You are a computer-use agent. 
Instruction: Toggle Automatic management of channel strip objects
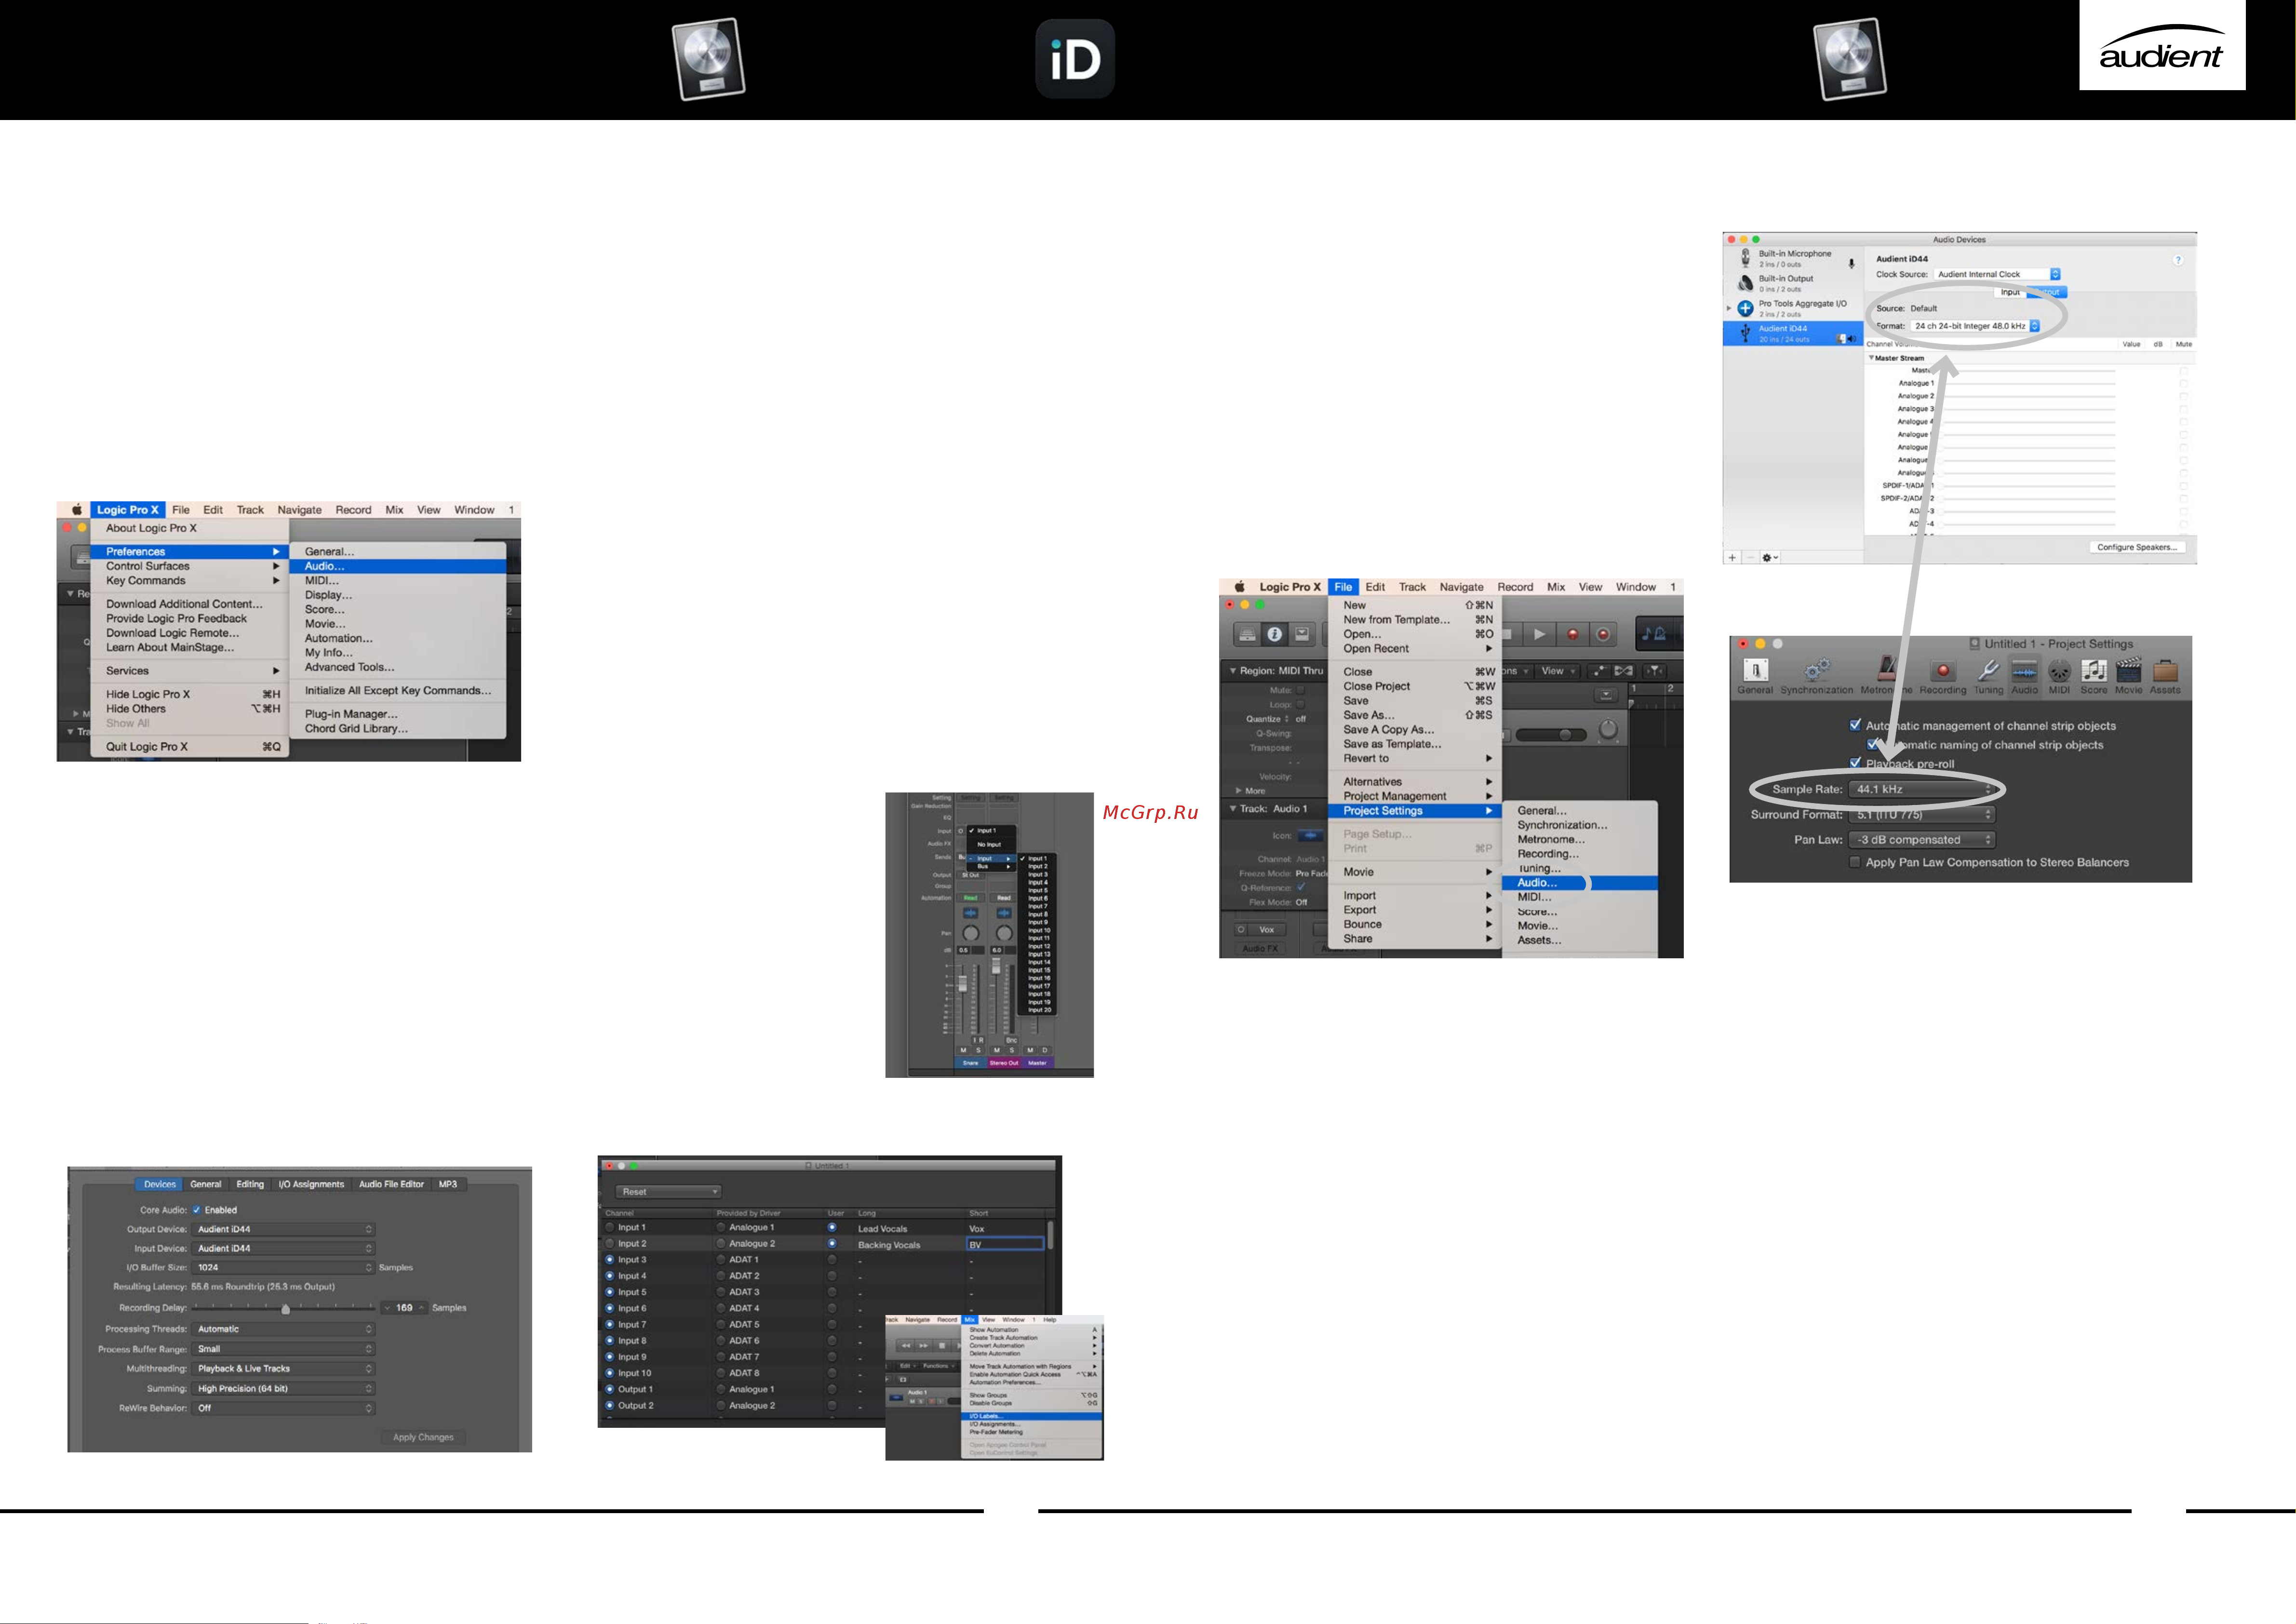[1856, 725]
